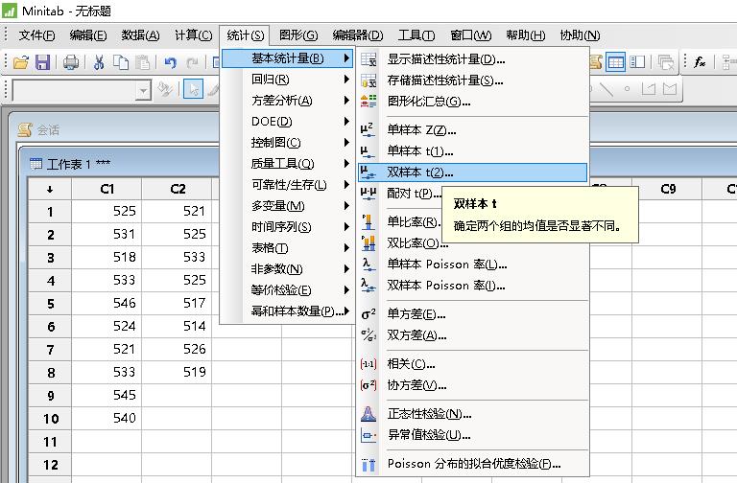Choose 双样本 Poisson 率(I)... entry

[x=472, y=286]
